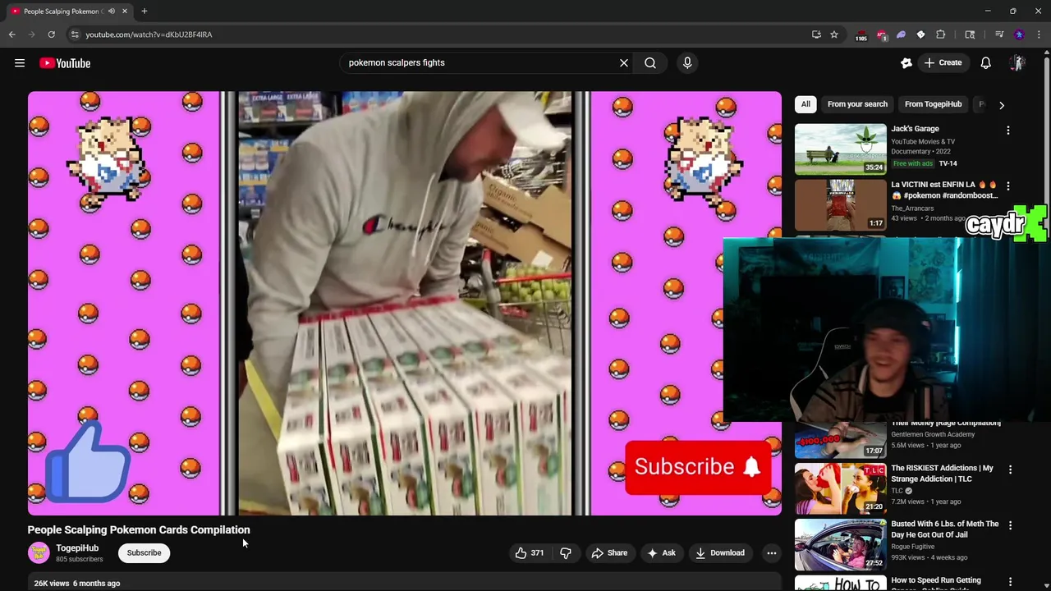Open the 27:52 Rogue Fugitive thumbnail
The height and width of the screenshot is (591, 1051).
click(x=841, y=544)
